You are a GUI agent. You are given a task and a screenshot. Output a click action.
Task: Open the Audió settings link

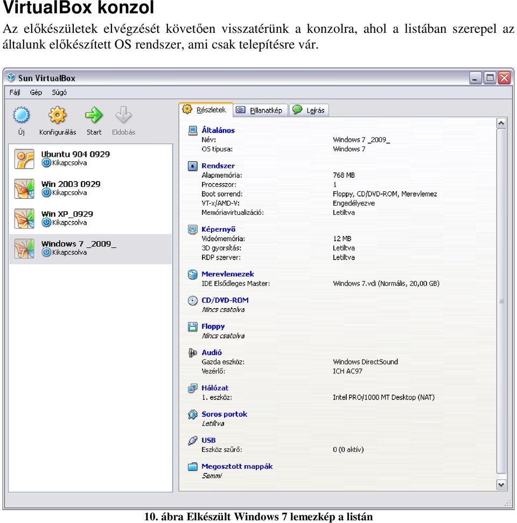coord(212,353)
